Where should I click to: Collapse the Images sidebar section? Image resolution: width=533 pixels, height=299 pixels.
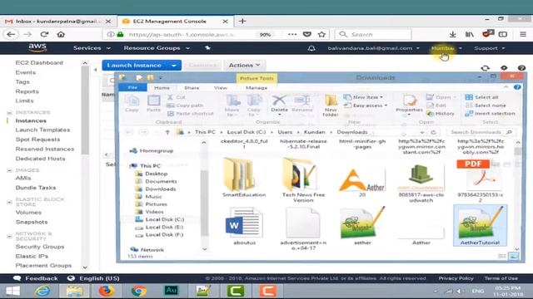click(x=9, y=170)
